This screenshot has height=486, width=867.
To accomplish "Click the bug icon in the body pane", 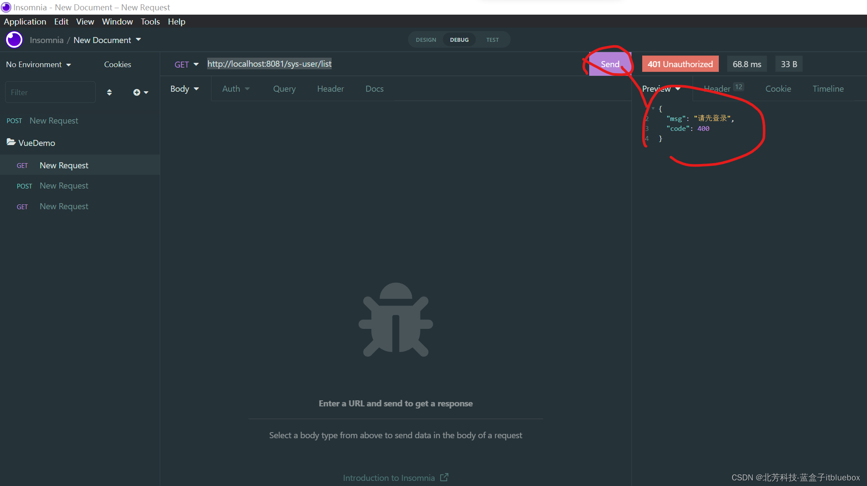I will (395, 320).
